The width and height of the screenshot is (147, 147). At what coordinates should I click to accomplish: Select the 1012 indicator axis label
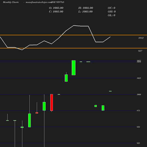point(141,38)
